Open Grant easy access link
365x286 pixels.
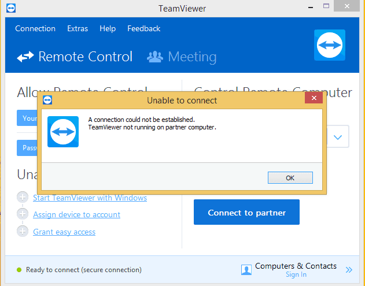coord(64,232)
